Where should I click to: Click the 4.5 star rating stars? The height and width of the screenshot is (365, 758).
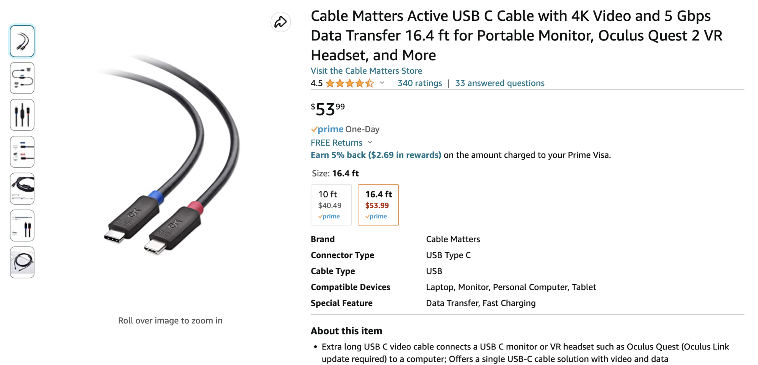point(349,83)
